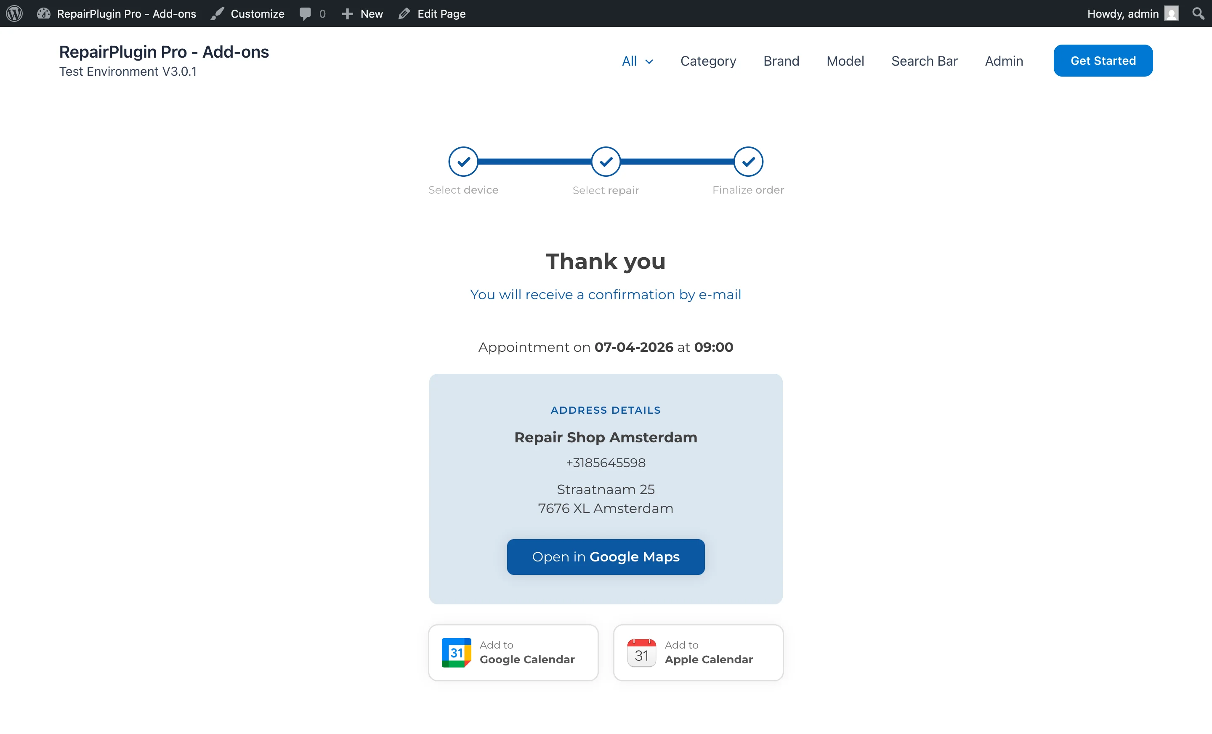1212x734 pixels.
Task: Click the Get Started button
Action: pos(1103,60)
